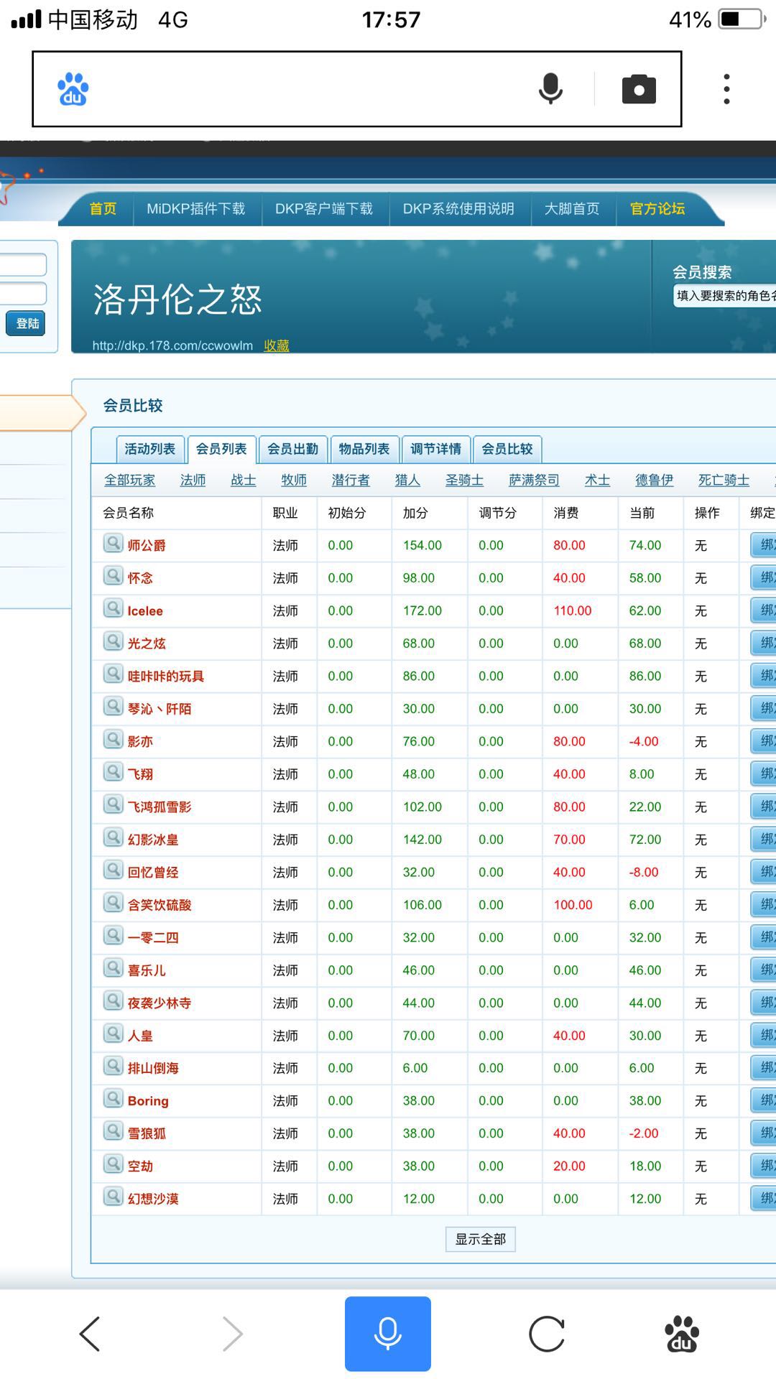Image resolution: width=776 pixels, height=1379 pixels.
Task: Go to 官方论坛 in navigation bar
Action: click(657, 209)
